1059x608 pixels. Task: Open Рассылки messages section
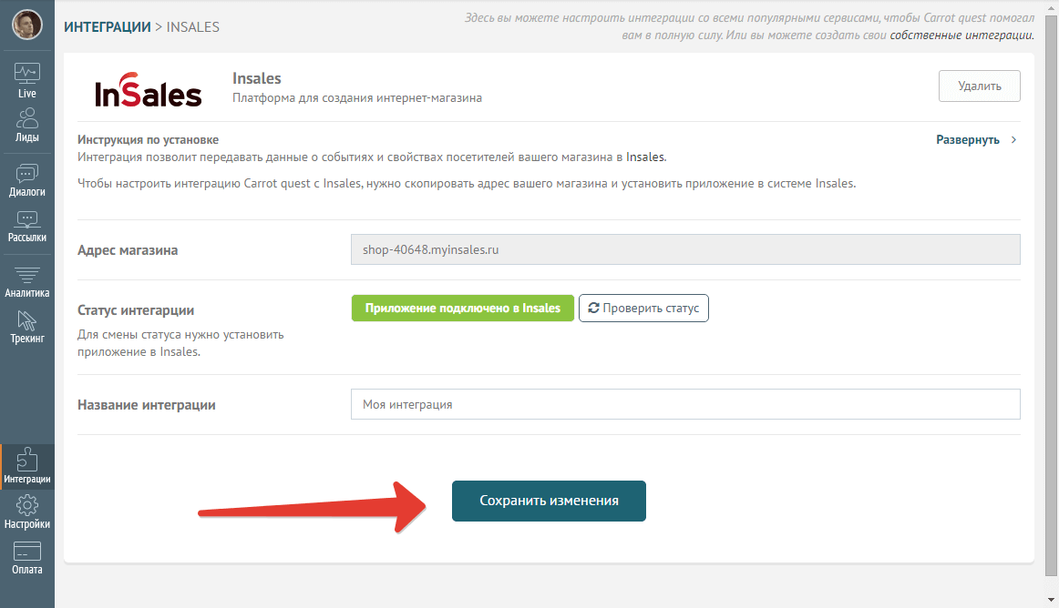[27, 227]
